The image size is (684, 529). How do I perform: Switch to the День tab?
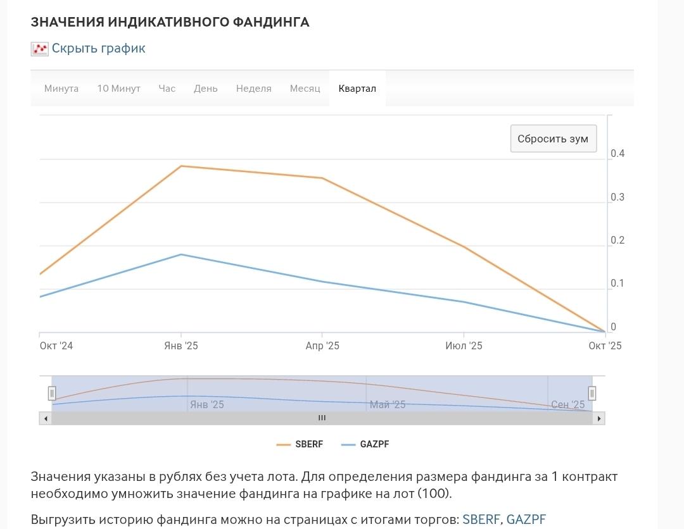coord(206,89)
